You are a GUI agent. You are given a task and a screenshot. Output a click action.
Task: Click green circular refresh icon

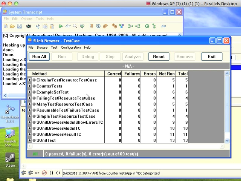[x=147, y=26]
